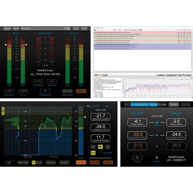Toggle TPMax Limit square link
The height and width of the screenshot is (193, 193).
pos(157,122)
